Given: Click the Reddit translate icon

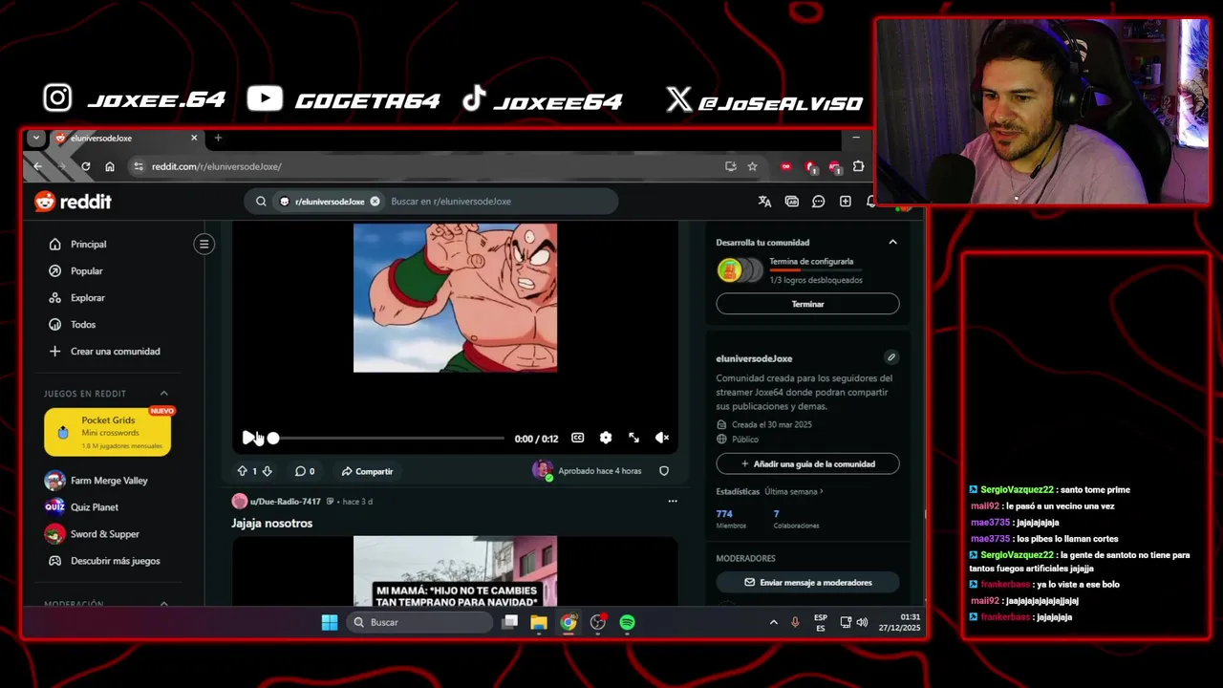Looking at the screenshot, I should click(x=764, y=202).
